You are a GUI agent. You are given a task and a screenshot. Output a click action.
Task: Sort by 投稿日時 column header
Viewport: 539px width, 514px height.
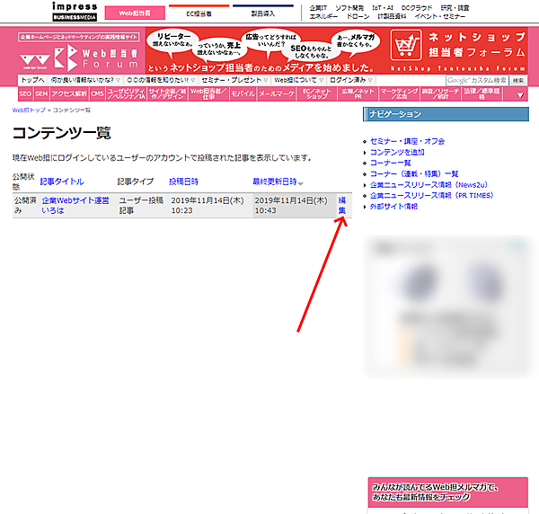click(183, 182)
